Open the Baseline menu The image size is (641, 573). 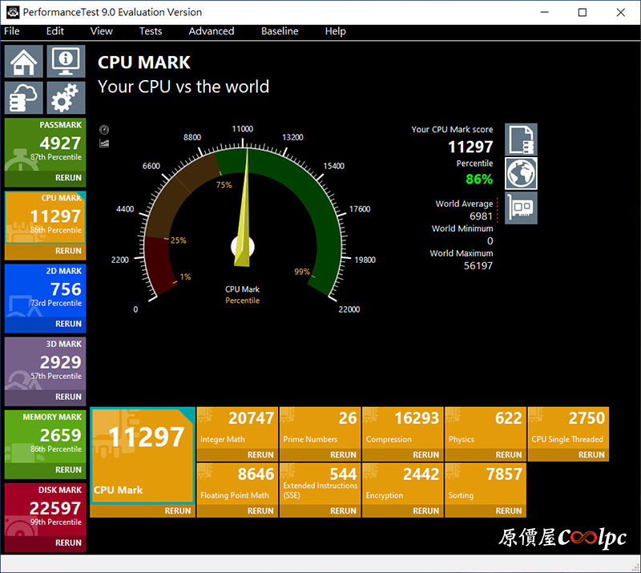coord(280,31)
